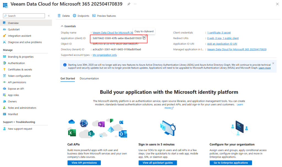The width and height of the screenshot is (282, 167).
Task: Click the Manifest icon
Action: point(4,114)
